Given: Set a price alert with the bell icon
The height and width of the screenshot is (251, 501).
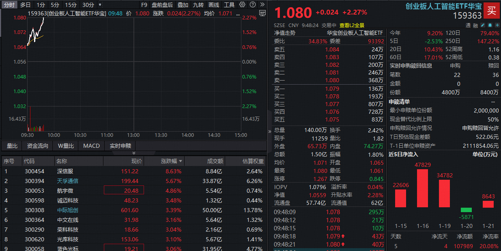Looking at the screenshot, I should click(489, 25).
